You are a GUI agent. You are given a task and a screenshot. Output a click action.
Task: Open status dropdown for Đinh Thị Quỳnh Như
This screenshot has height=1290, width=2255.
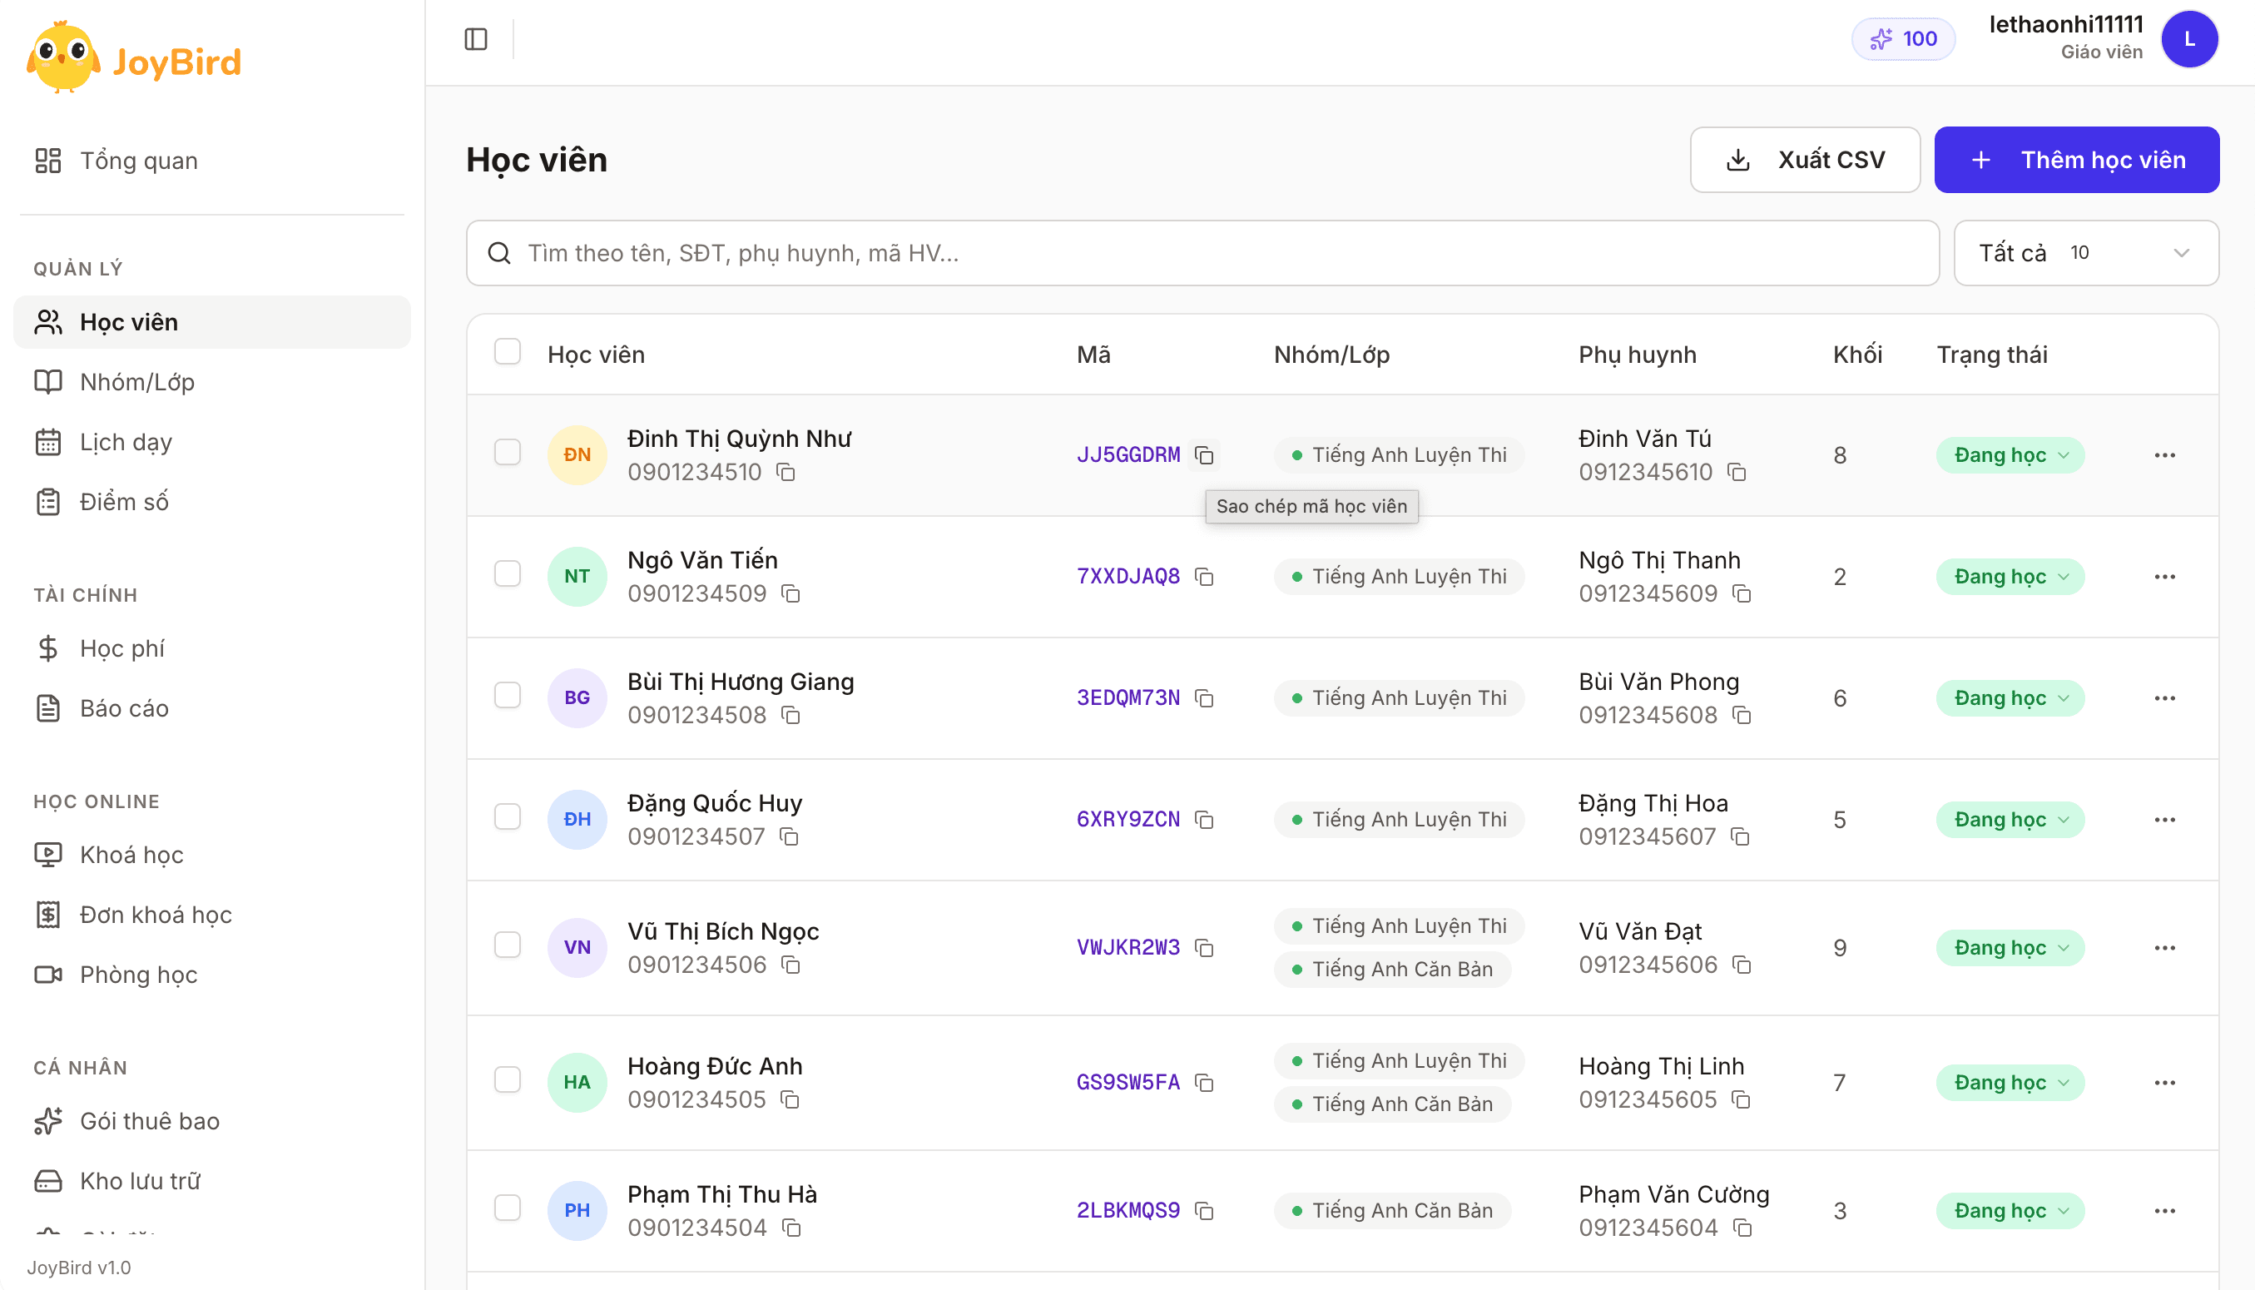(2010, 455)
